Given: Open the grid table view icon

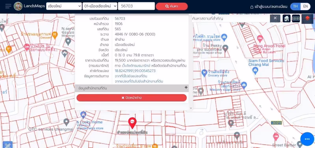Looking at the screenshot, I should click(296, 18).
